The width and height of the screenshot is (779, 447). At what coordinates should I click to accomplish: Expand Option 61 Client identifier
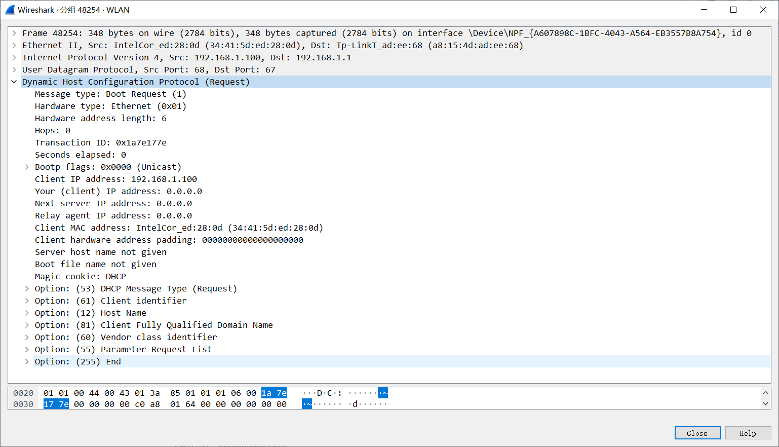[27, 301]
